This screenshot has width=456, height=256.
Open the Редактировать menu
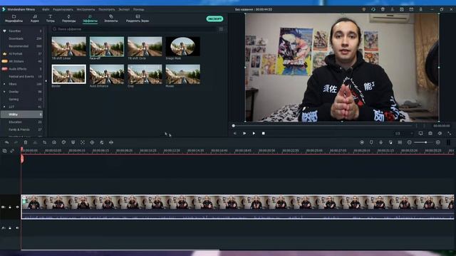63,9
